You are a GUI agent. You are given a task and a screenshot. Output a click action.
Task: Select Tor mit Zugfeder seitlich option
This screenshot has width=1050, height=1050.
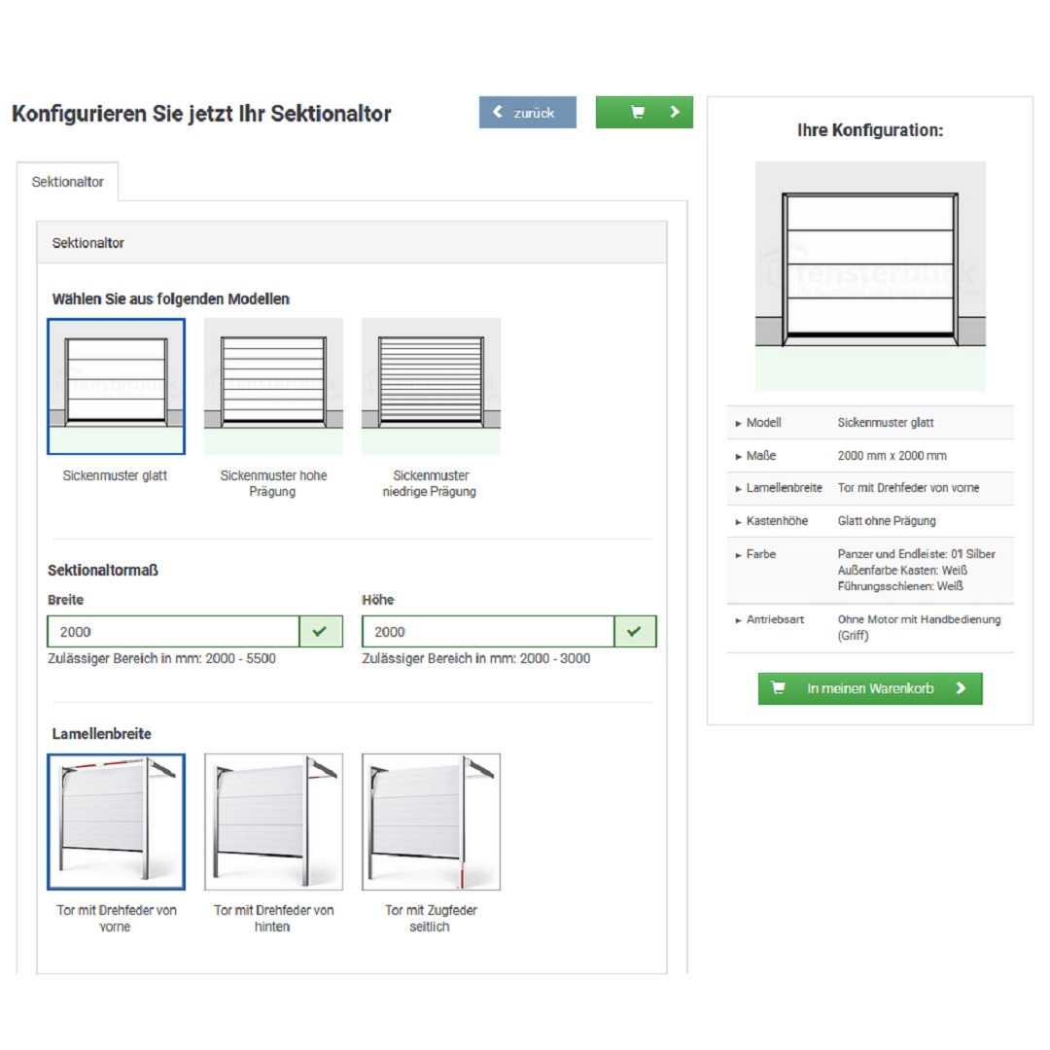pos(431,822)
